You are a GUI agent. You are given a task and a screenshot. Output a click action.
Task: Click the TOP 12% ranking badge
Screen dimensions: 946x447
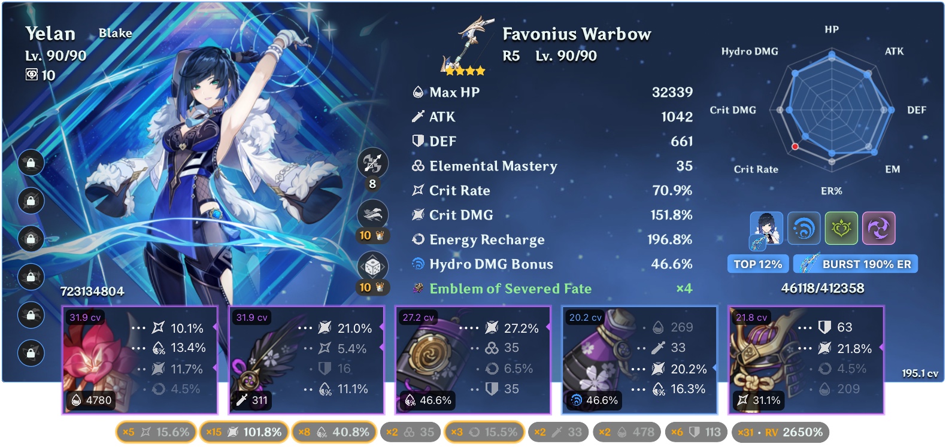coord(757,264)
